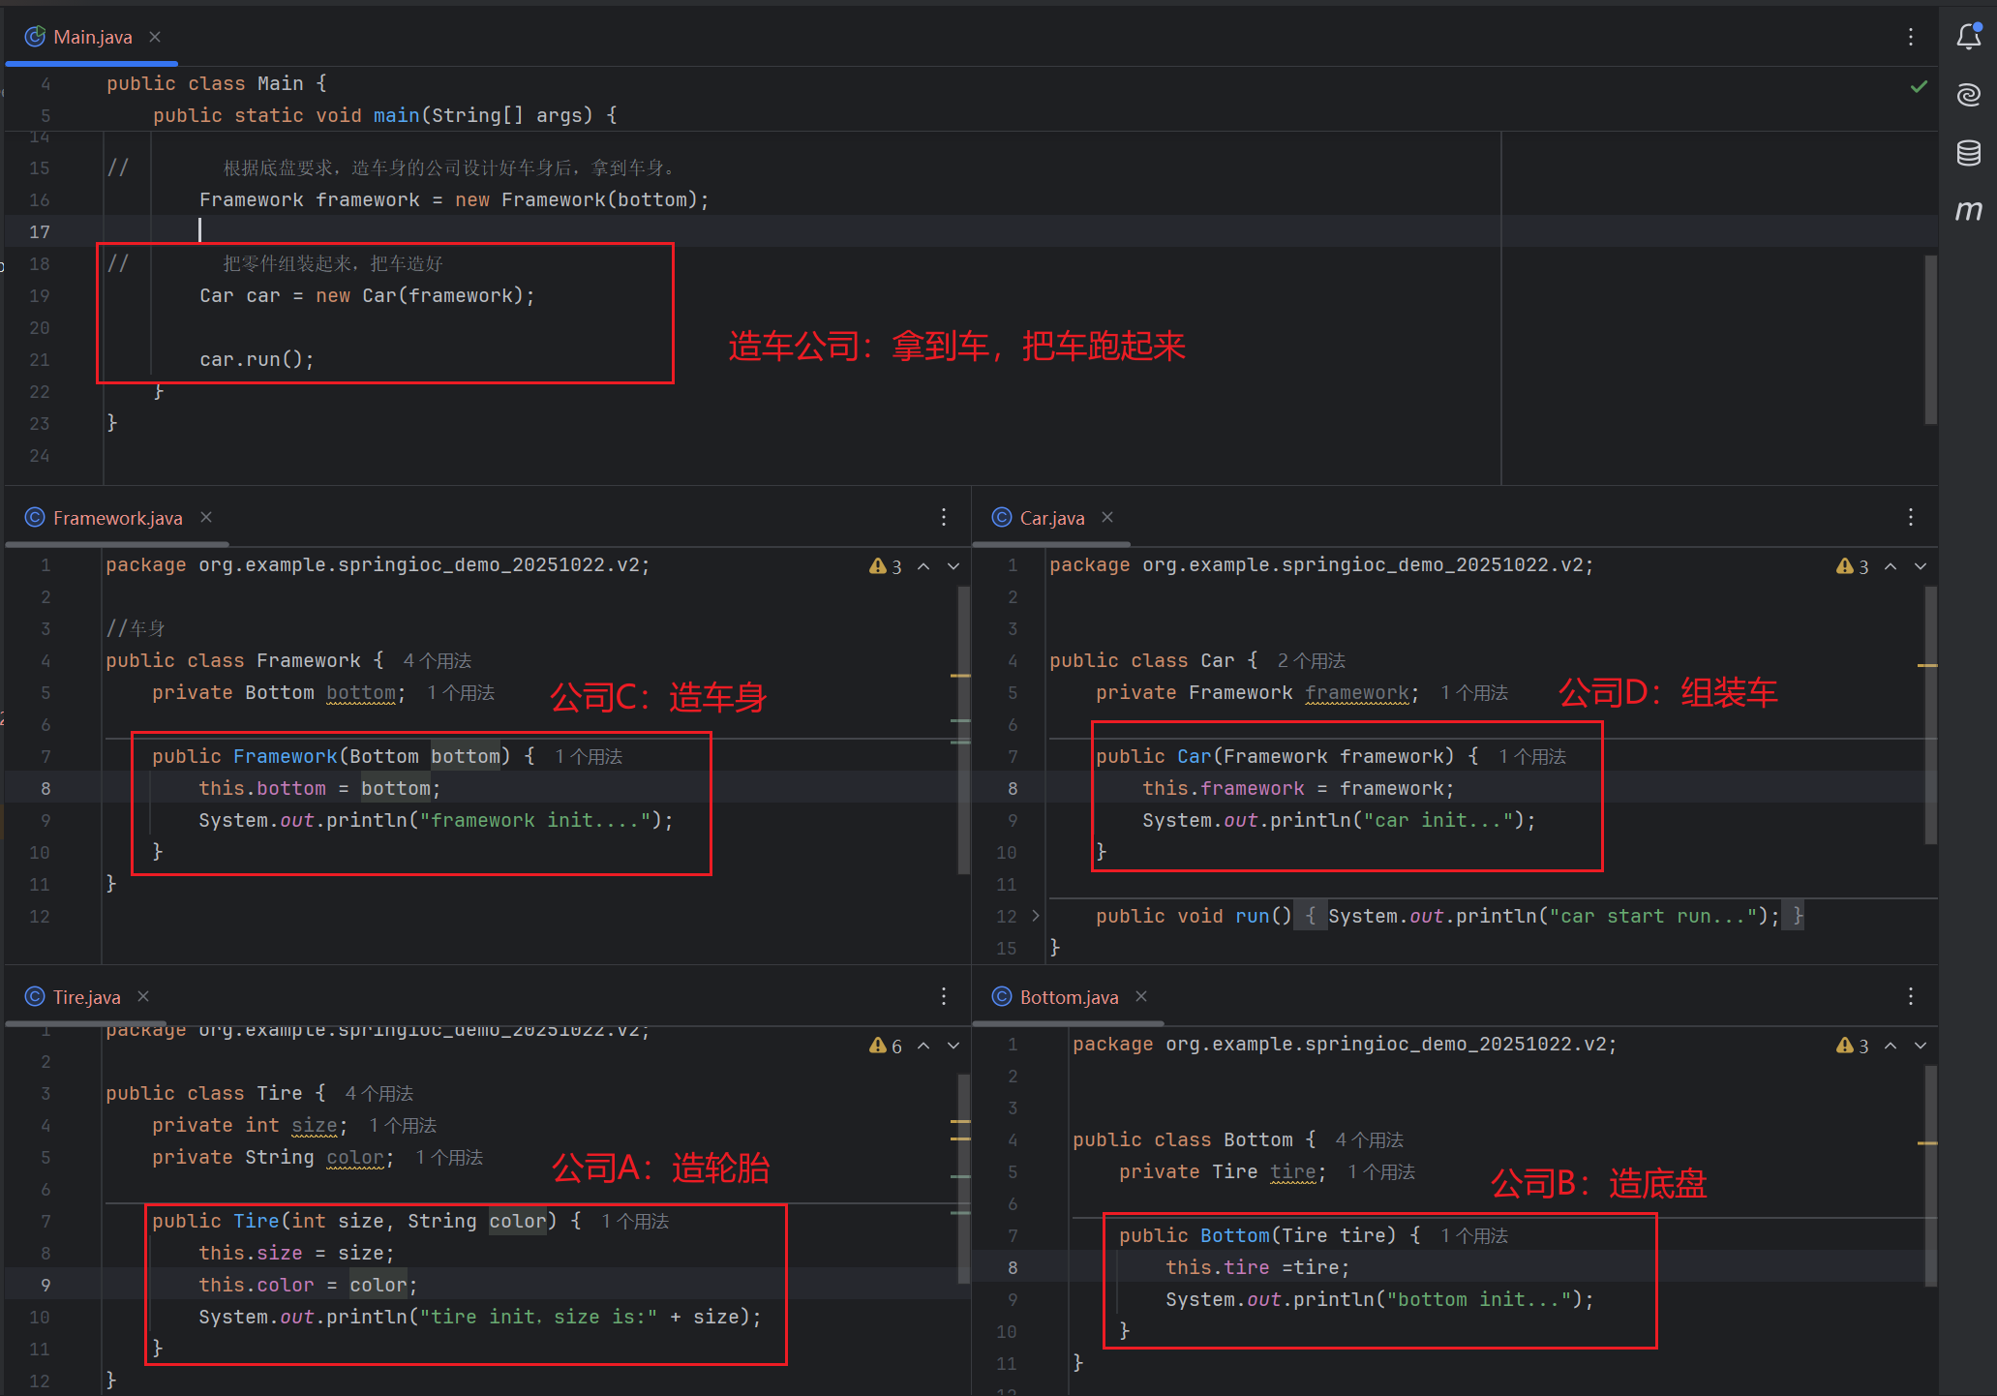Click '2 个用法' usages hint beside class Car
This screenshot has width=1997, height=1396.
tap(1311, 660)
